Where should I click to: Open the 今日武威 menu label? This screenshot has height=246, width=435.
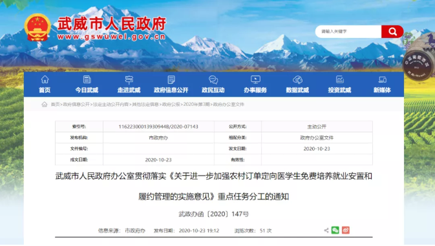tap(87, 90)
